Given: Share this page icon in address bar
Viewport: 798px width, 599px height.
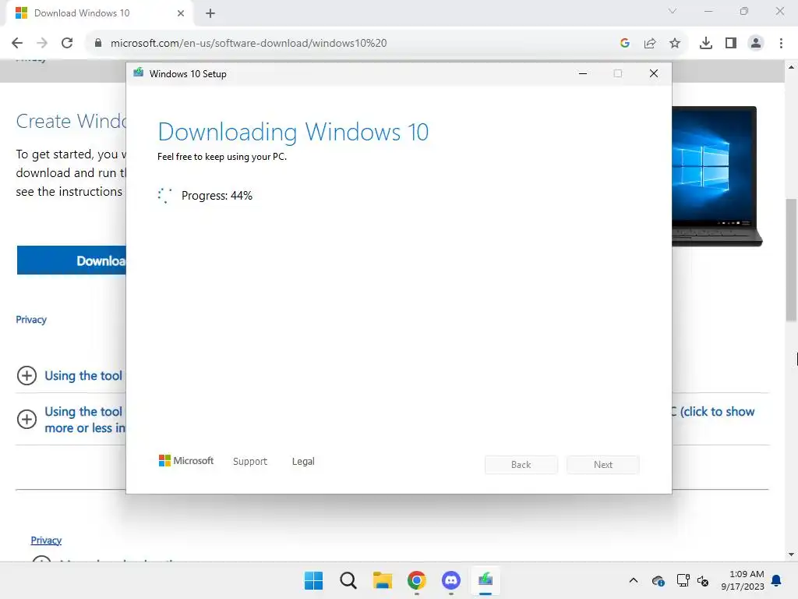Looking at the screenshot, I should point(650,43).
